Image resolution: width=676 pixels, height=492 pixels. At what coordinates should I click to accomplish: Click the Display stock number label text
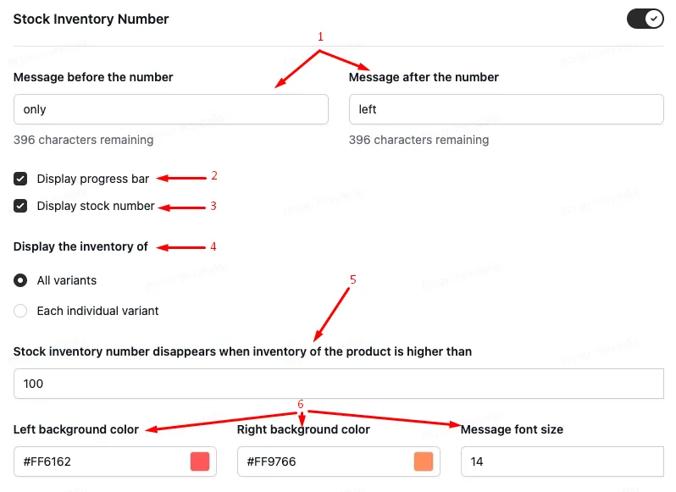click(x=96, y=206)
